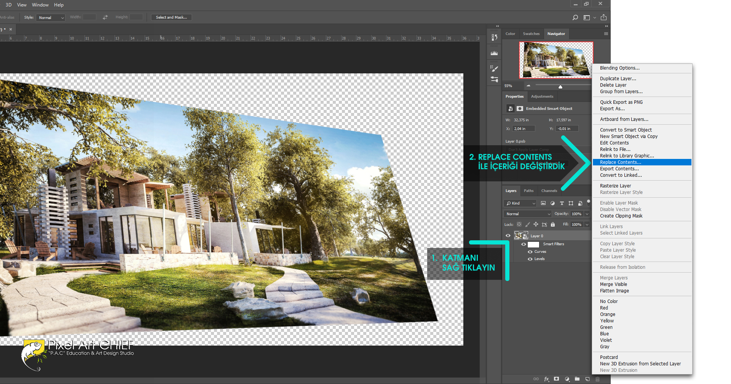Choose Edit Contents from context menu

pyautogui.click(x=642, y=143)
